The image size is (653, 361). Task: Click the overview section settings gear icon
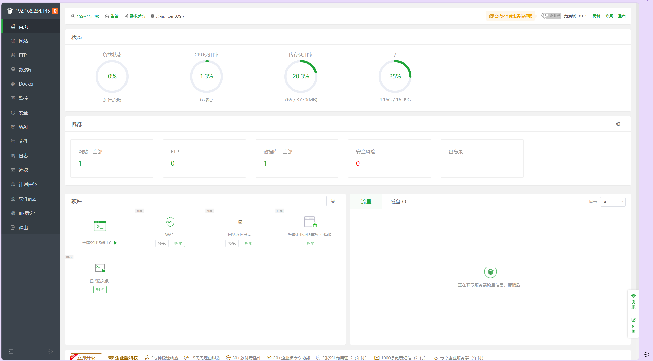coord(618,124)
